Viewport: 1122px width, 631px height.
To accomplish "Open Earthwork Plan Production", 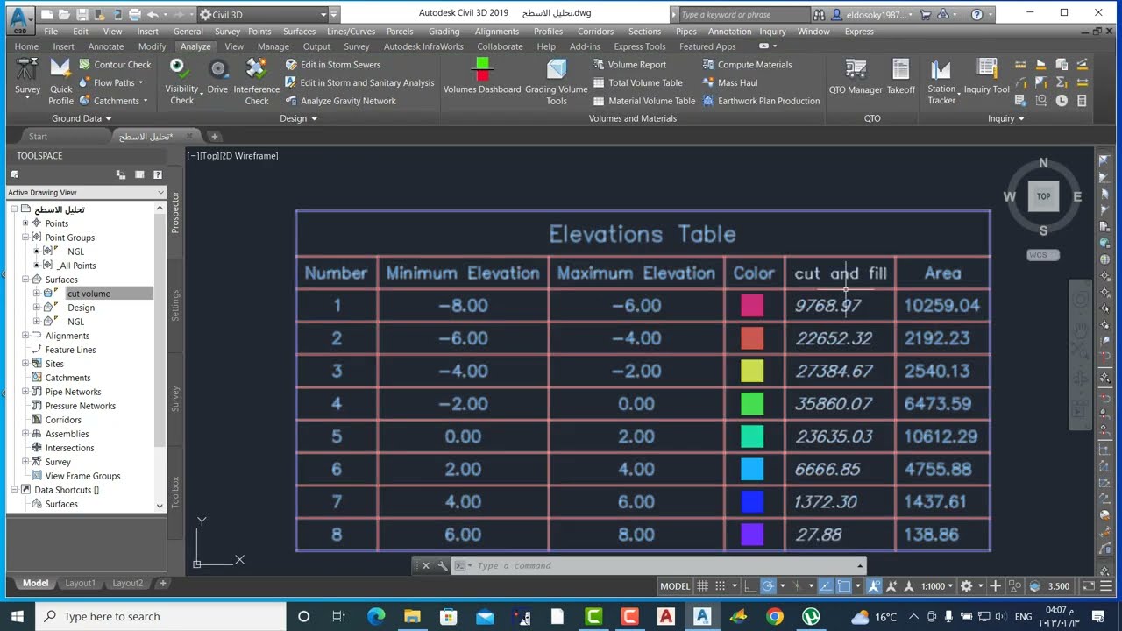I will [x=761, y=101].
